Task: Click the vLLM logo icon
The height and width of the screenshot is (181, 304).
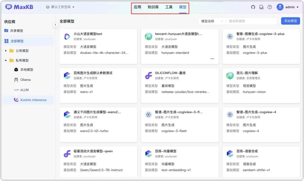Action: coord(16,90)
